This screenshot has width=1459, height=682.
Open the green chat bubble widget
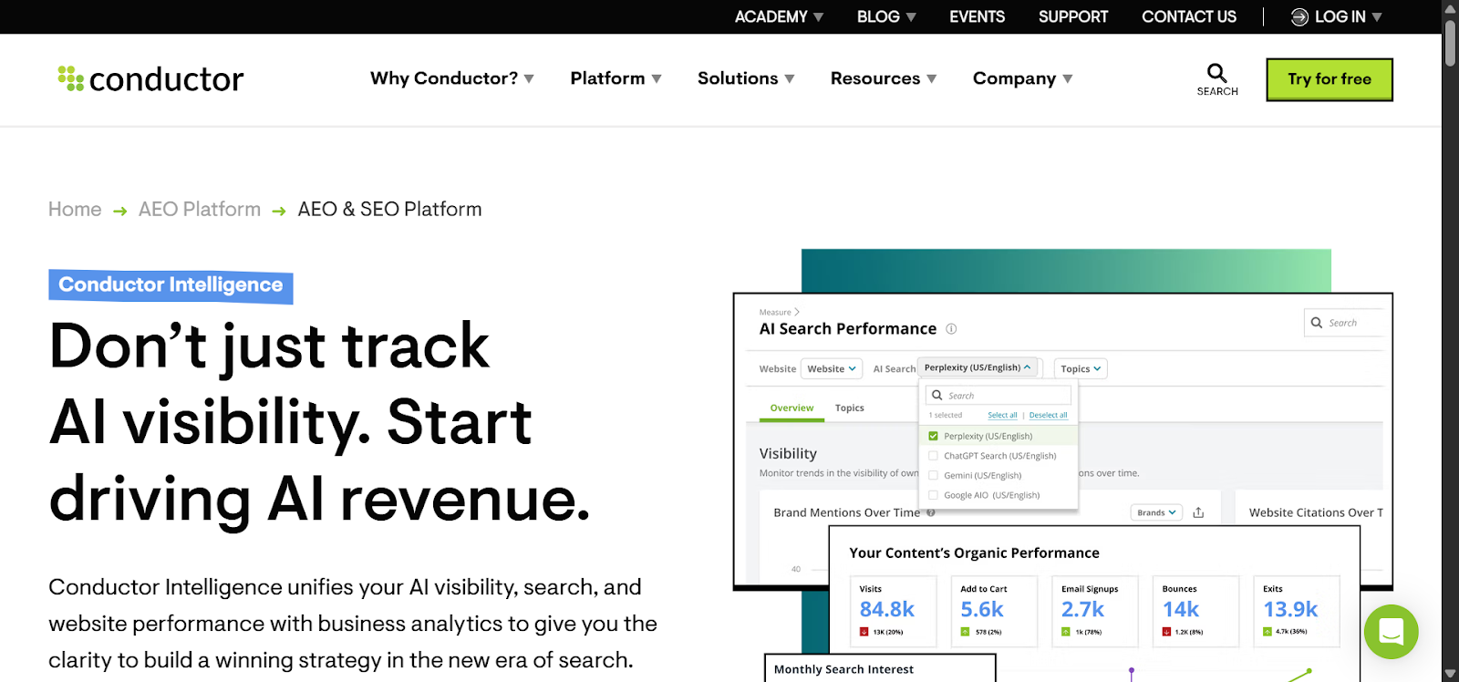click(x=1390, y=632)
